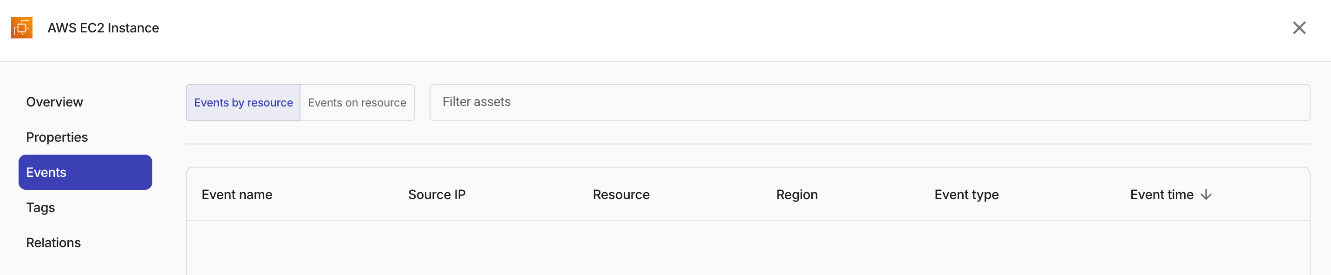Sort the table by Region column

click(x=797, y=194)
